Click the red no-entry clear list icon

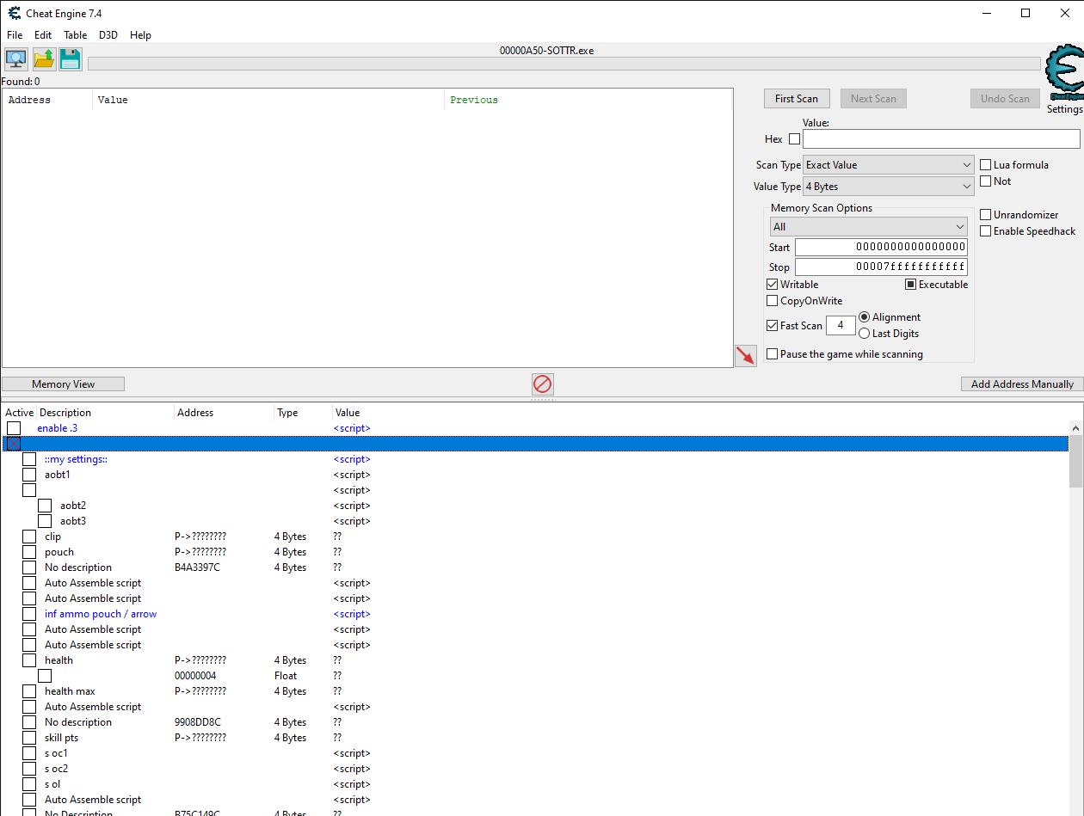point(542,383)
